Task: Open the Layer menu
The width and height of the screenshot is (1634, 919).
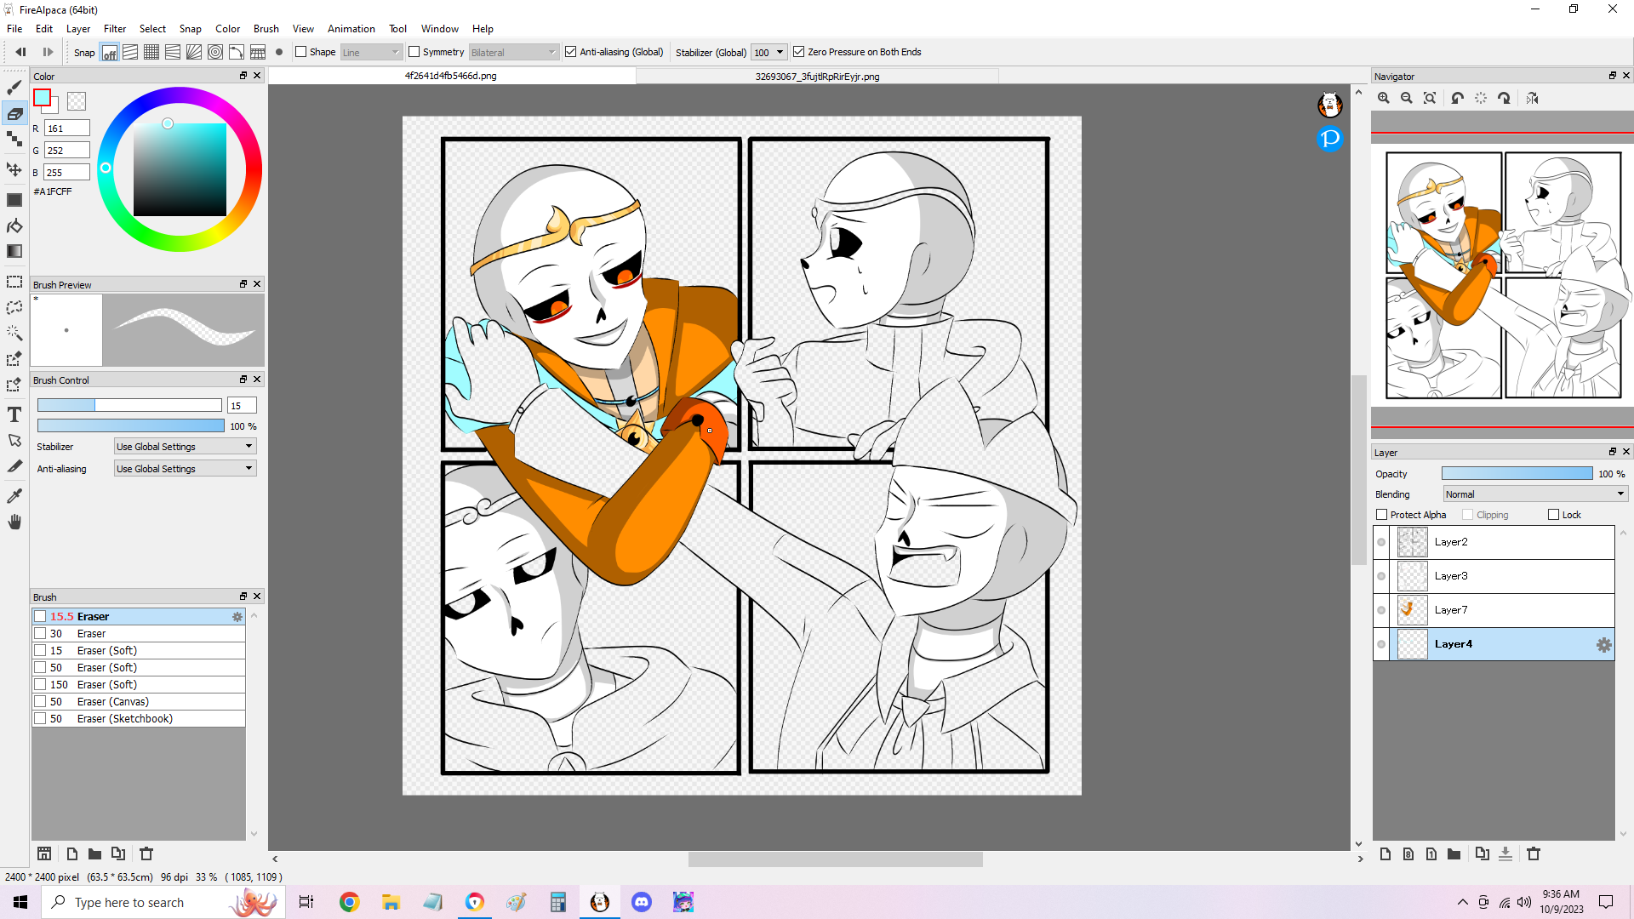Action: tap(78, 29)
